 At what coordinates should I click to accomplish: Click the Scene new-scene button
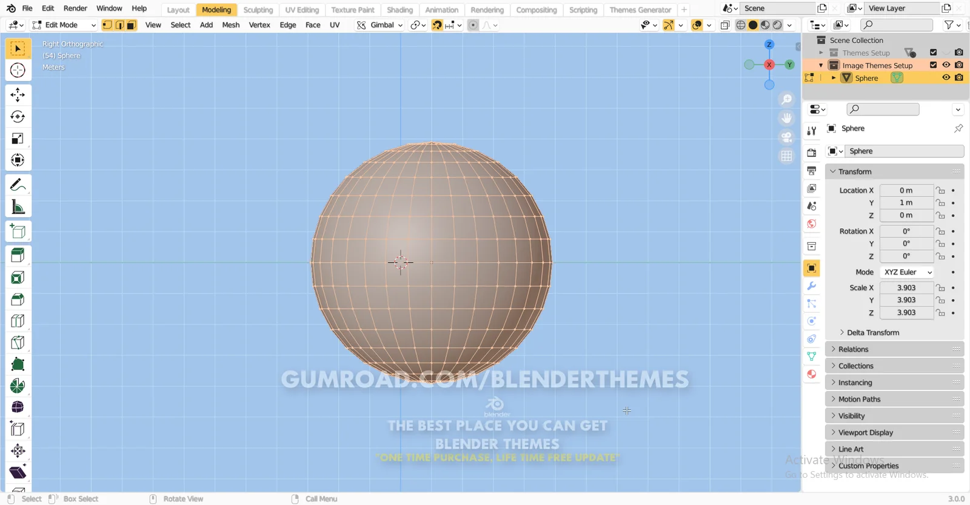coord(822,8)
